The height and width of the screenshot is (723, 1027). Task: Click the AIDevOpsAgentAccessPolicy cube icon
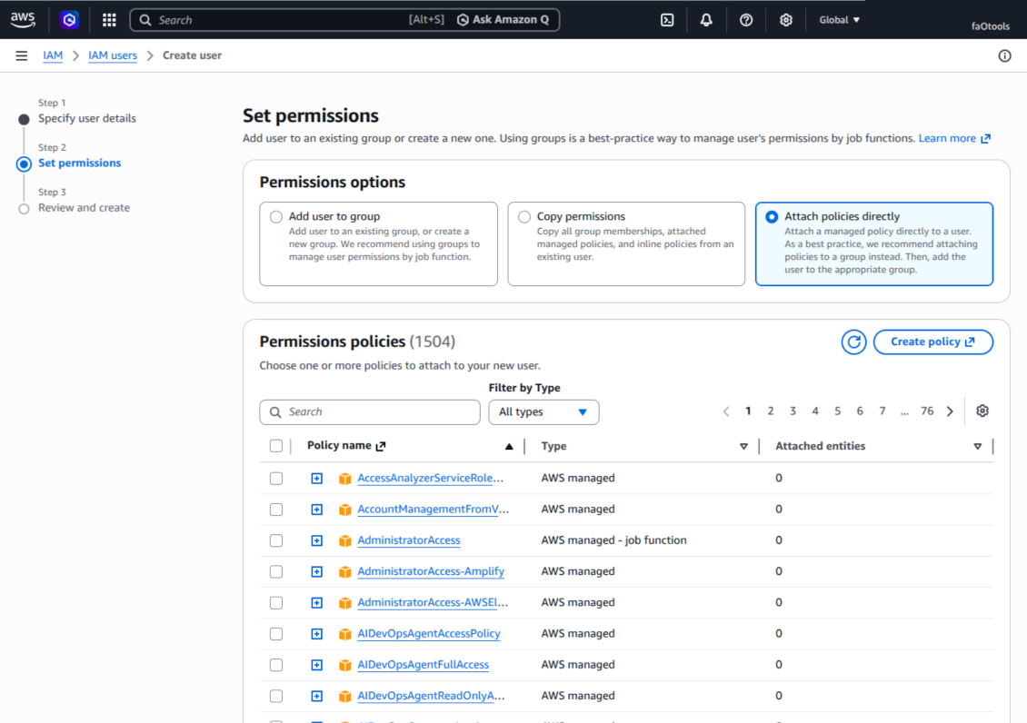coord(345,634)
